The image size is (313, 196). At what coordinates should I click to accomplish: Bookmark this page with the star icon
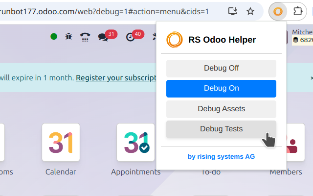(x=250, y=11)
